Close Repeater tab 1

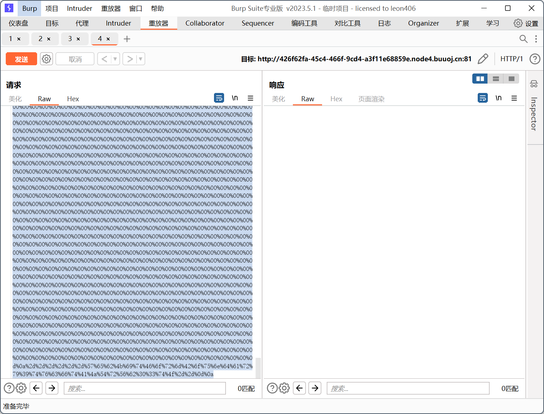pyautogui.click(x=19, y=39)
